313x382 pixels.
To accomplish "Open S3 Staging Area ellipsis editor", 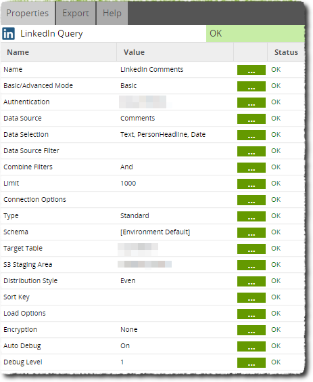I will coord(251,266).
